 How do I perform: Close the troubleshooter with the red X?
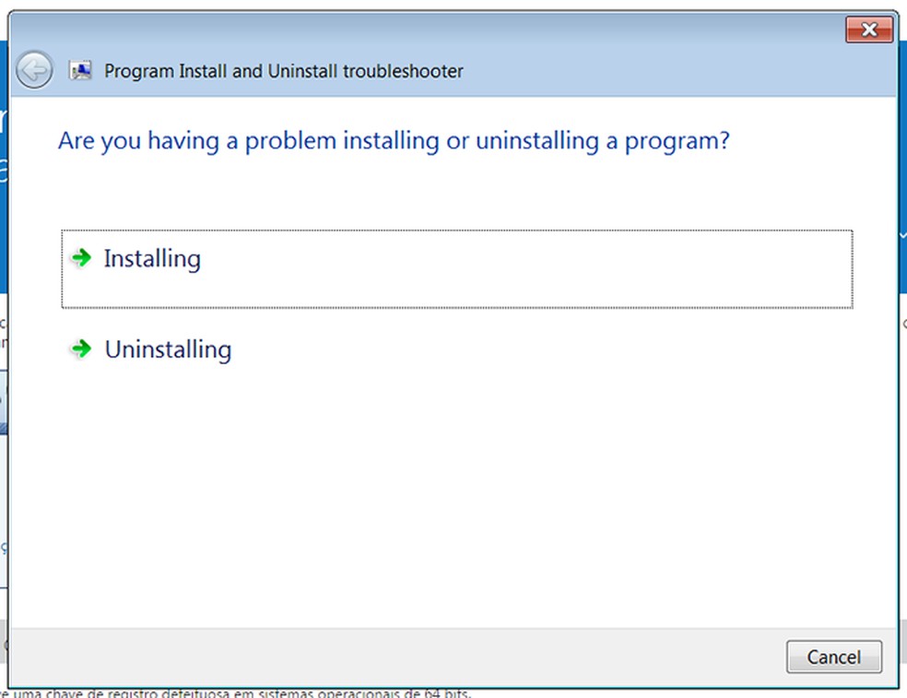pyautogui.click(x=868, y=30)
